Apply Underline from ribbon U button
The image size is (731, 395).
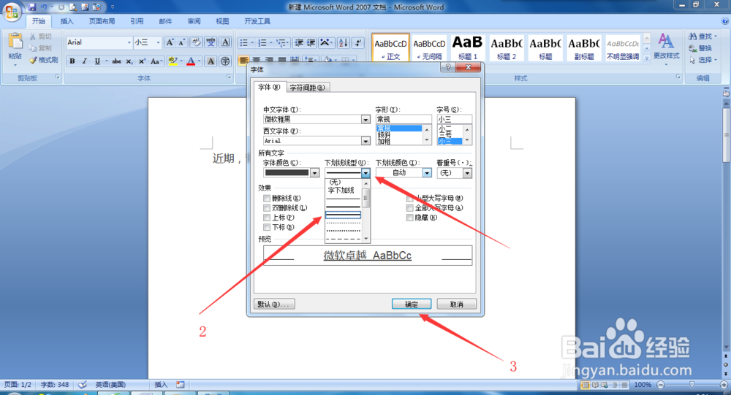(x=97, y=61)
